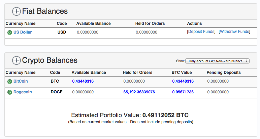Select the BitCoin currency link
Viewport: 260px width, 139px height.
click(21, 81)
